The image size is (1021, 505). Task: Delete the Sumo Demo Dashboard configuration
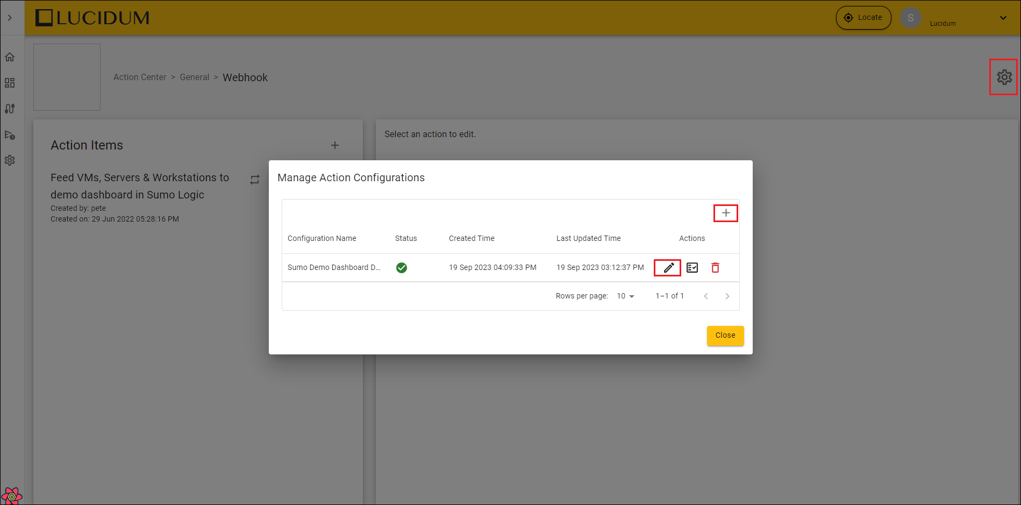click(x=716, y=267)
